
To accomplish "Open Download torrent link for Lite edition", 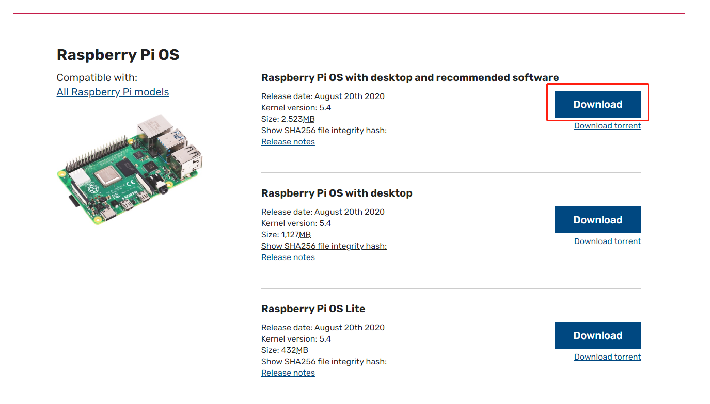I will pos(607,357).
